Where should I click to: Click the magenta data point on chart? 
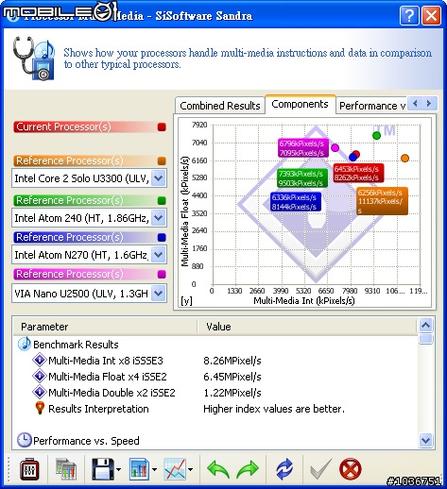(335, 147)
